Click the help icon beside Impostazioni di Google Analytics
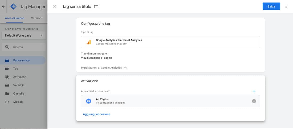The height and width of the screenshot is (129, 293). tap(125, 68)
